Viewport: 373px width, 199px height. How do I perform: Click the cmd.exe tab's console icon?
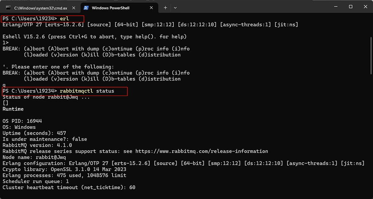(x=8, y=8)
